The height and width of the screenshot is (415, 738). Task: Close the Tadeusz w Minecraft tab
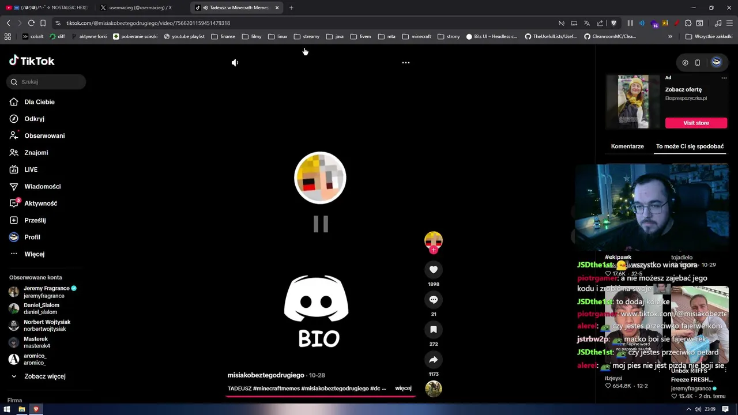[277, 7]
